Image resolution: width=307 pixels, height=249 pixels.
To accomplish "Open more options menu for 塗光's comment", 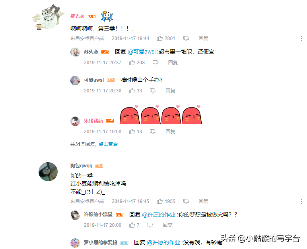I will 301,38.
